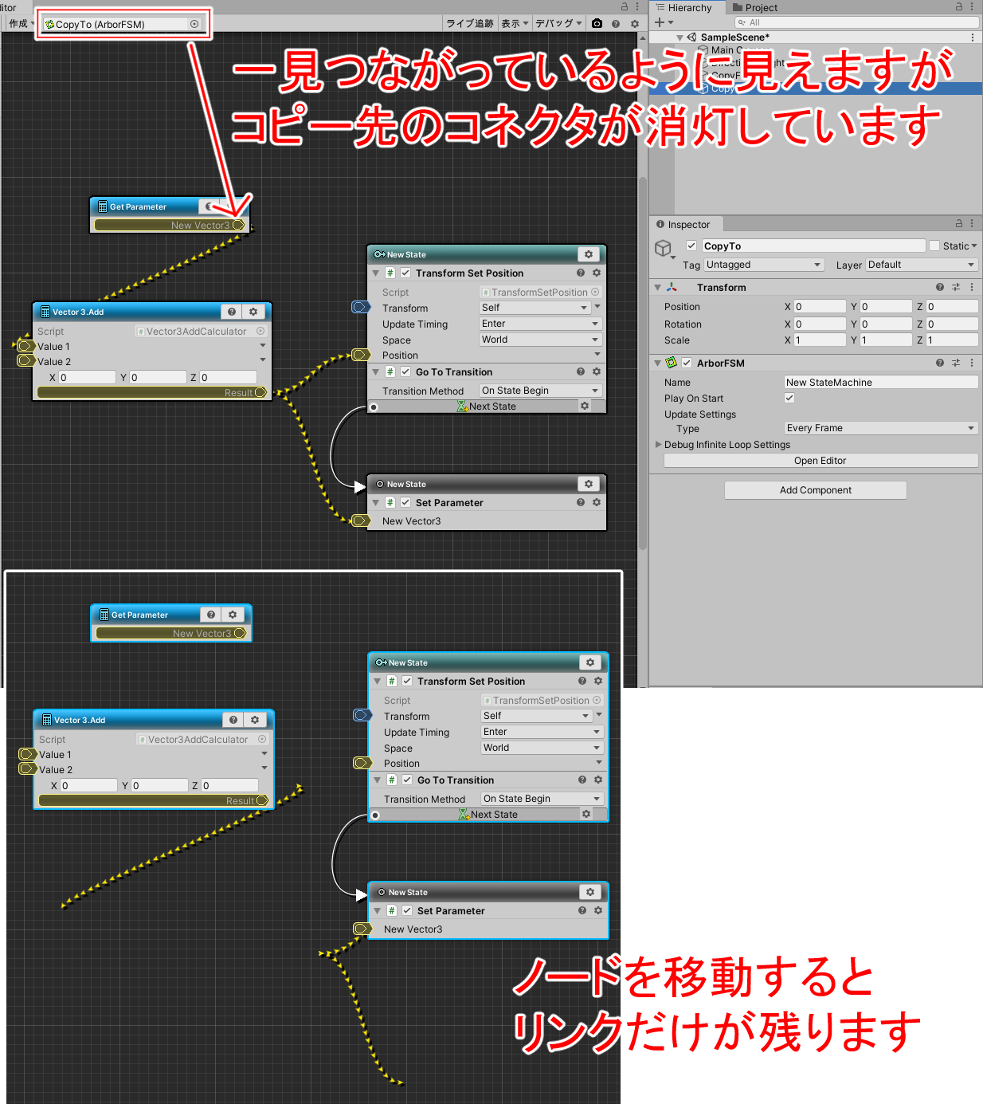Click the camera capture icon in graph toolbar

pyautogui.click(x=597, y=24)
